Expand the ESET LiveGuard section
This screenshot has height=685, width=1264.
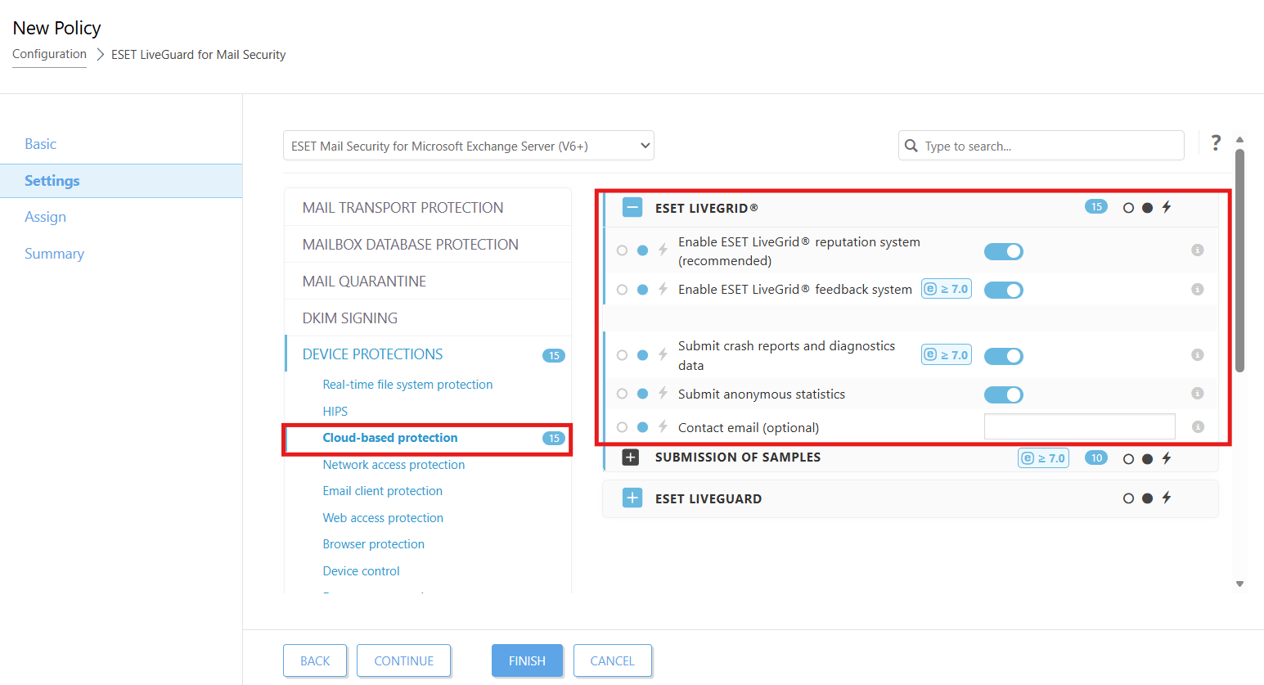click(x=632, y=498)
